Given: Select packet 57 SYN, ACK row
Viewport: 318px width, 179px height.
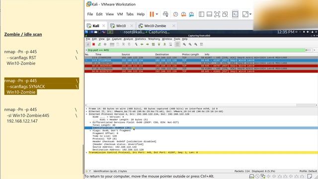Looking at the screenshot, I should click(x=201, y=69).
